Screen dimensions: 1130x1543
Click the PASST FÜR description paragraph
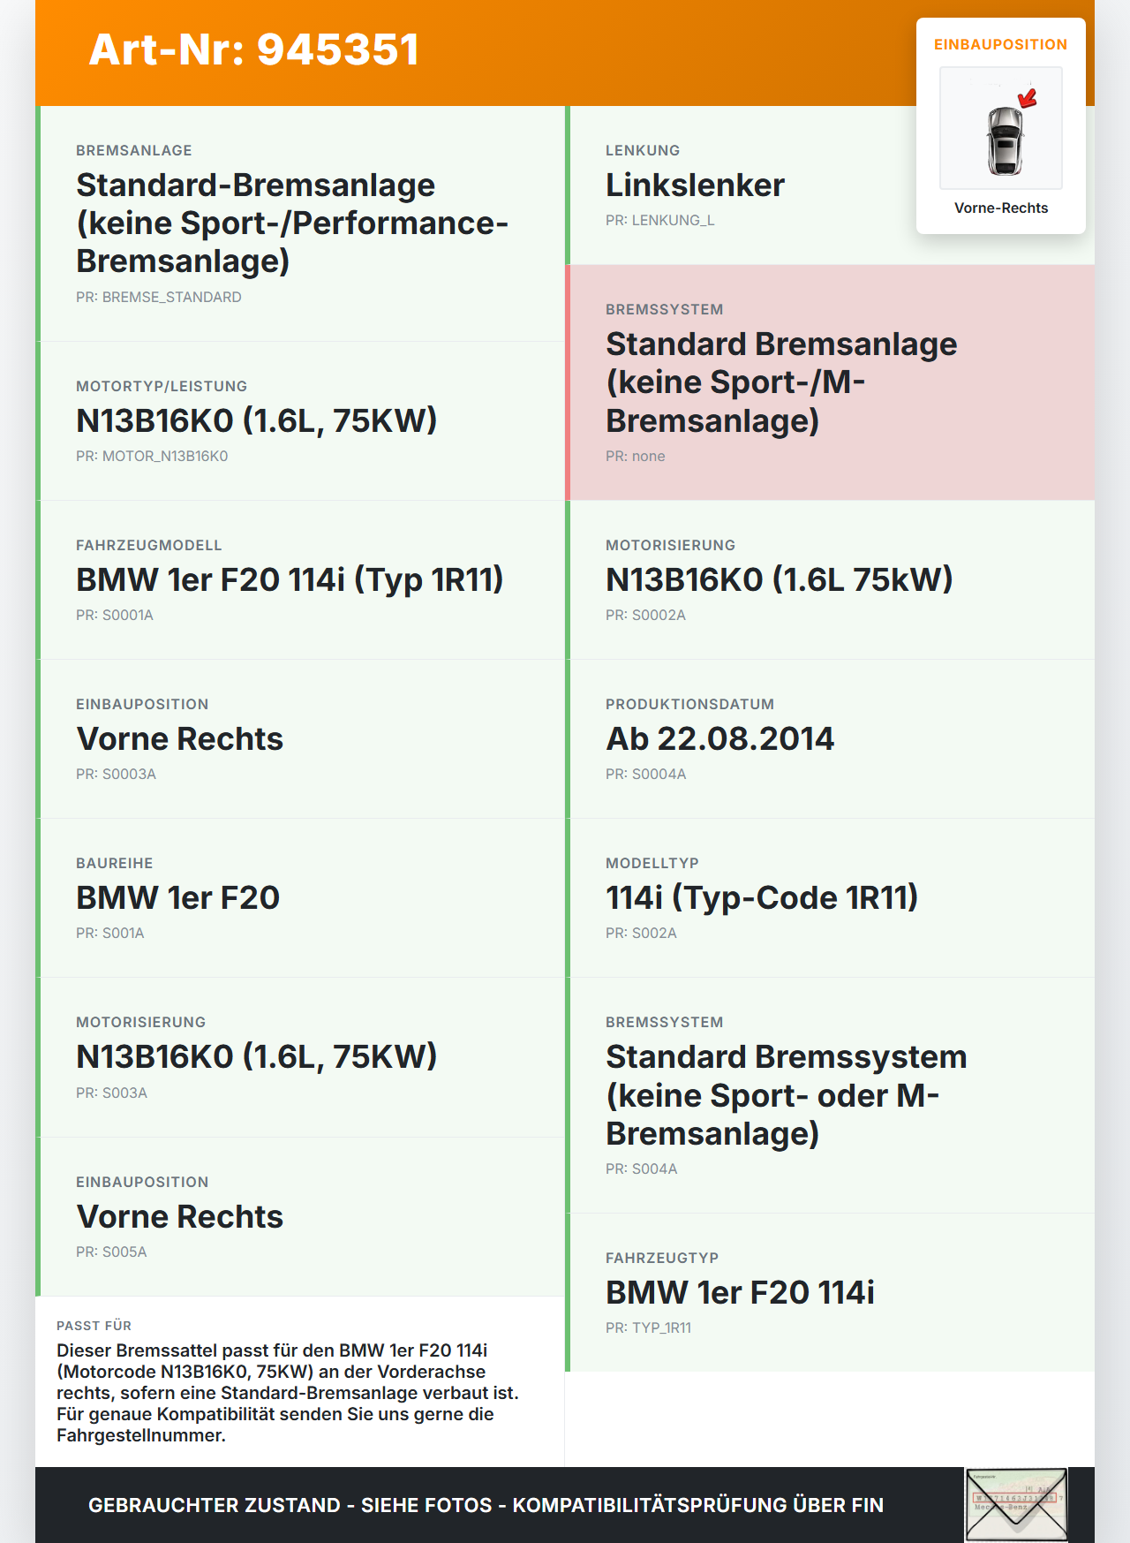coord(288,1392)
